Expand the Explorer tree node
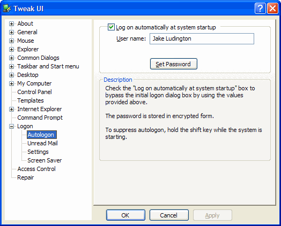This screenshot has width=281, height=226. 11,49
